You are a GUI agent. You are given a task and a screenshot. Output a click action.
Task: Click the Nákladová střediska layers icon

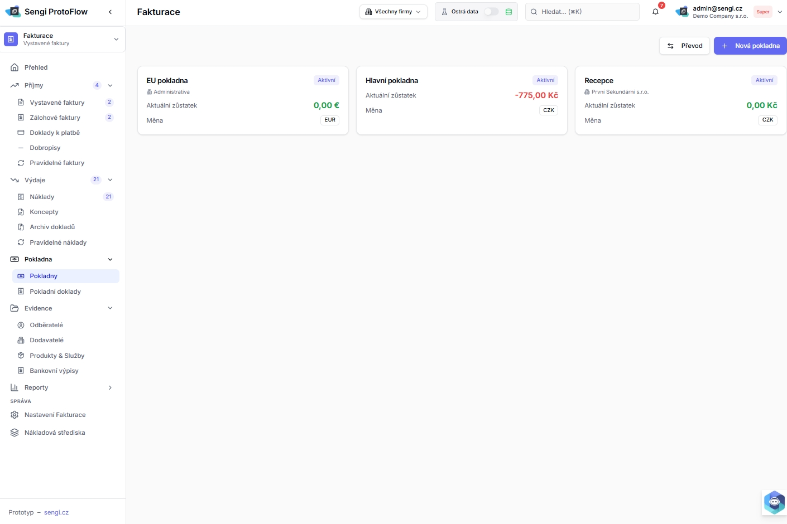click(x=15, y=433)
